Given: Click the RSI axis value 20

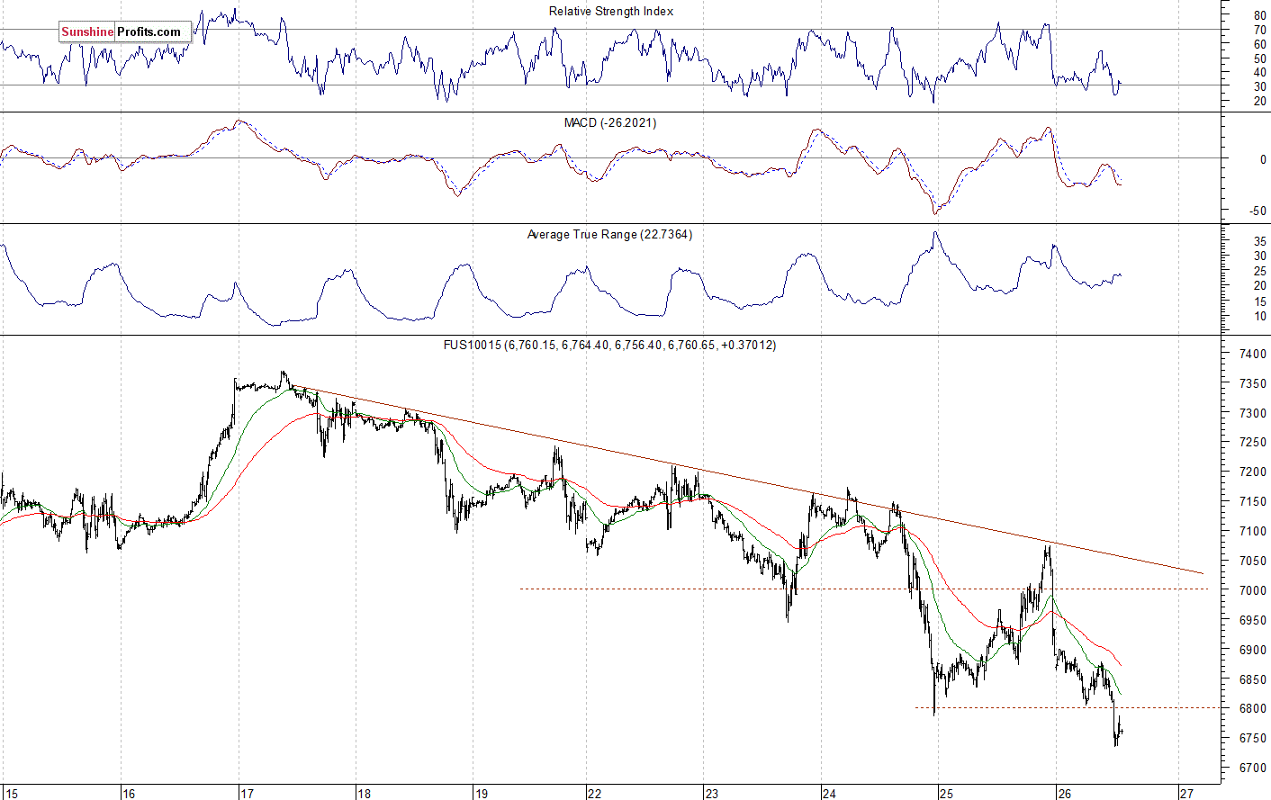Looking at the screenshot, I should 1259,102.
